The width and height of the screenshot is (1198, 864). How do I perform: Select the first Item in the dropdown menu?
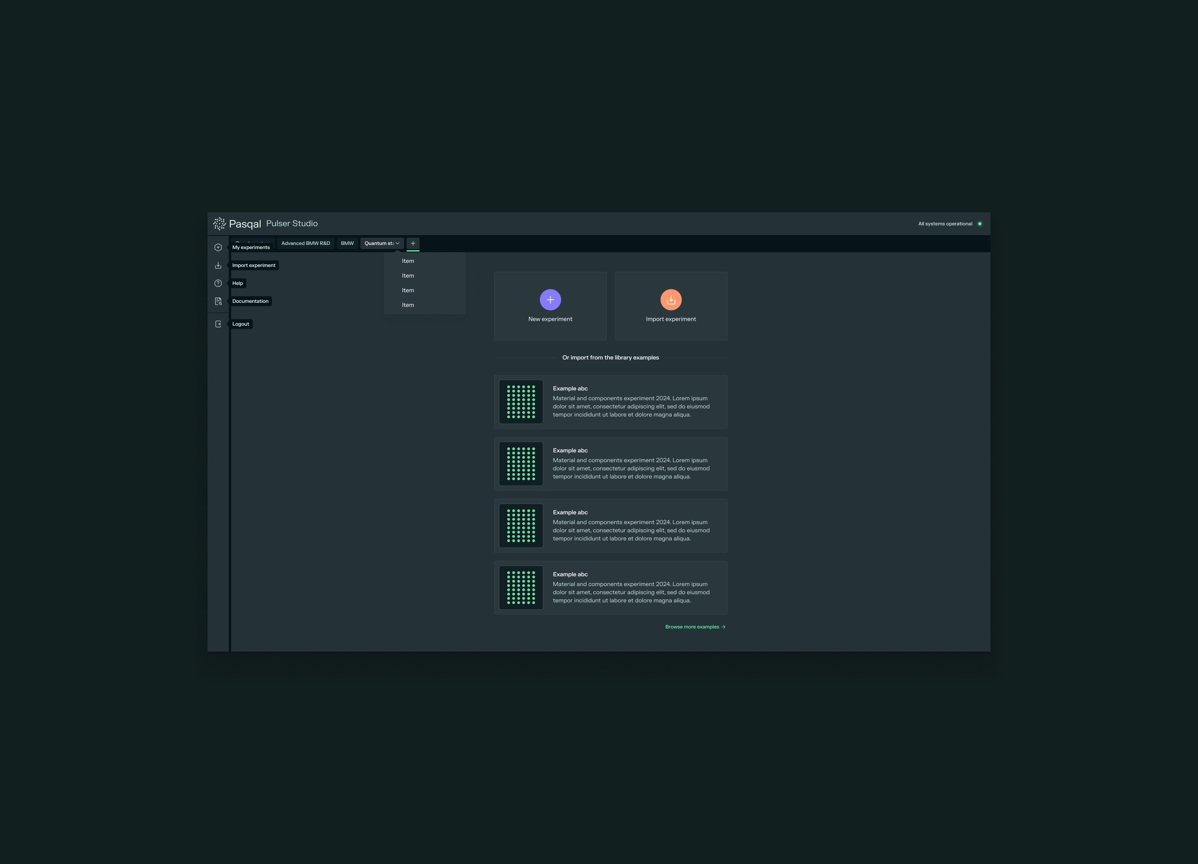point(408,261)
